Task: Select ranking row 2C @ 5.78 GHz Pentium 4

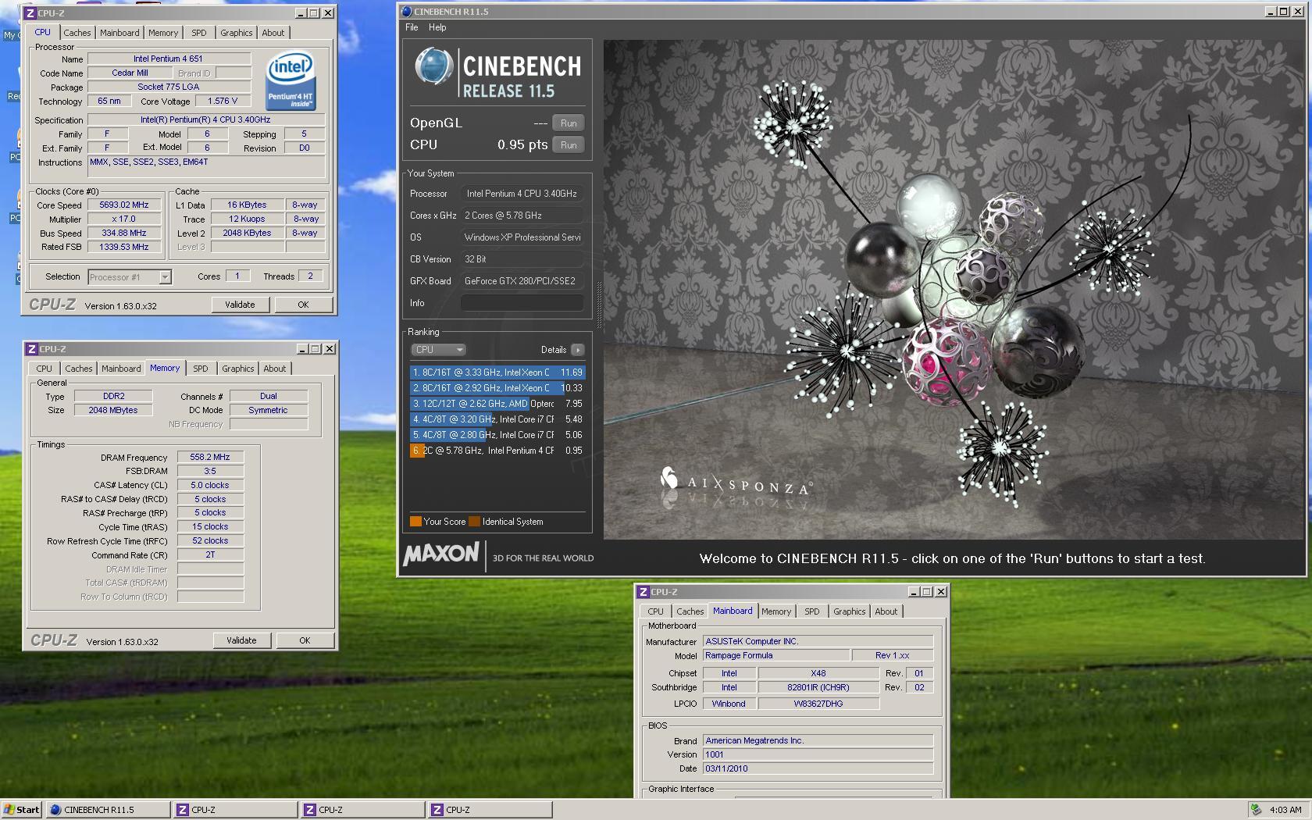Action: pyautogui.click(x=497, y=451)
